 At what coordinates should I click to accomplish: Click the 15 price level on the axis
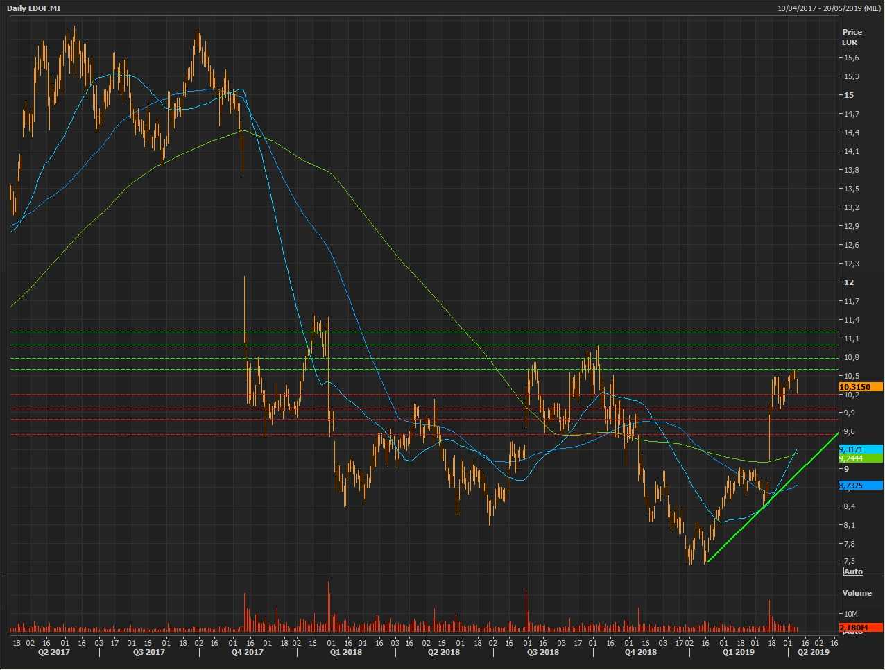(849, 95)
